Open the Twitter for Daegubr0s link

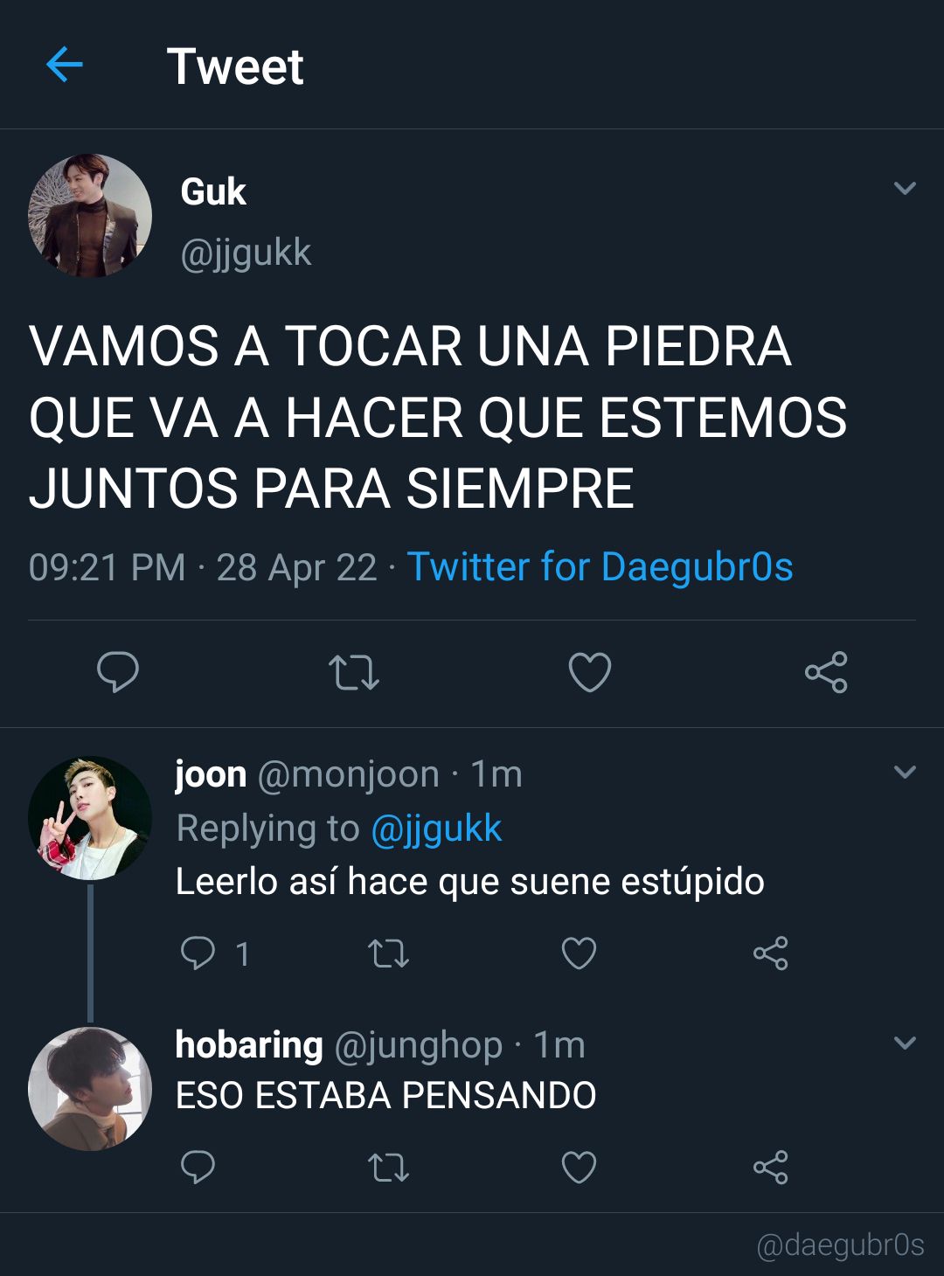[x=600, y=566]
